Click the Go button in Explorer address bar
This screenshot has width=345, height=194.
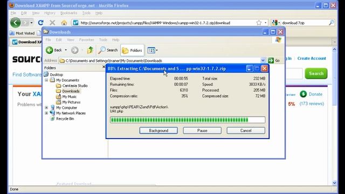tap(274, 60)
